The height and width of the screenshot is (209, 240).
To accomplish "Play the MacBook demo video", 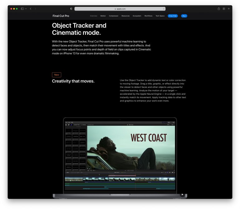I will click(182, 194).
